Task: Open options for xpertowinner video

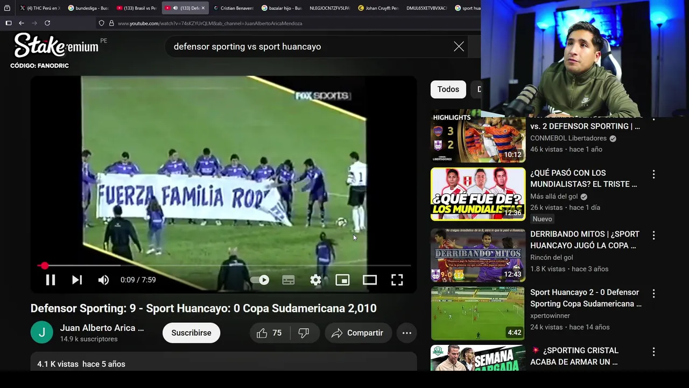Action: (653, 294)
